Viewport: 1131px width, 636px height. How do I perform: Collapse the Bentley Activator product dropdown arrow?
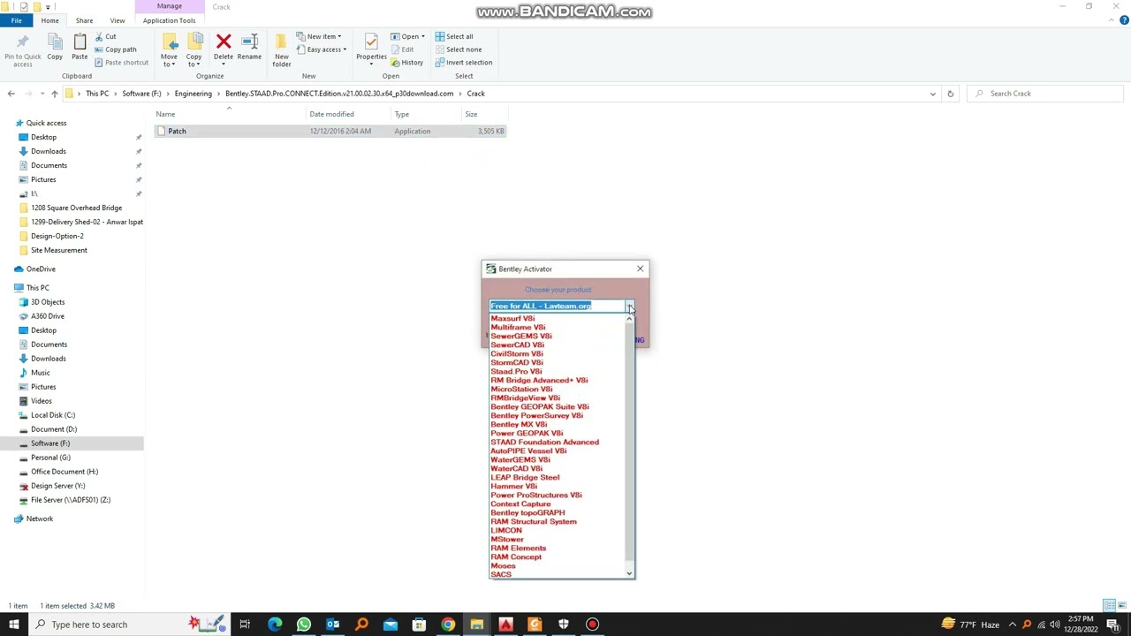(x=630, y=307)
